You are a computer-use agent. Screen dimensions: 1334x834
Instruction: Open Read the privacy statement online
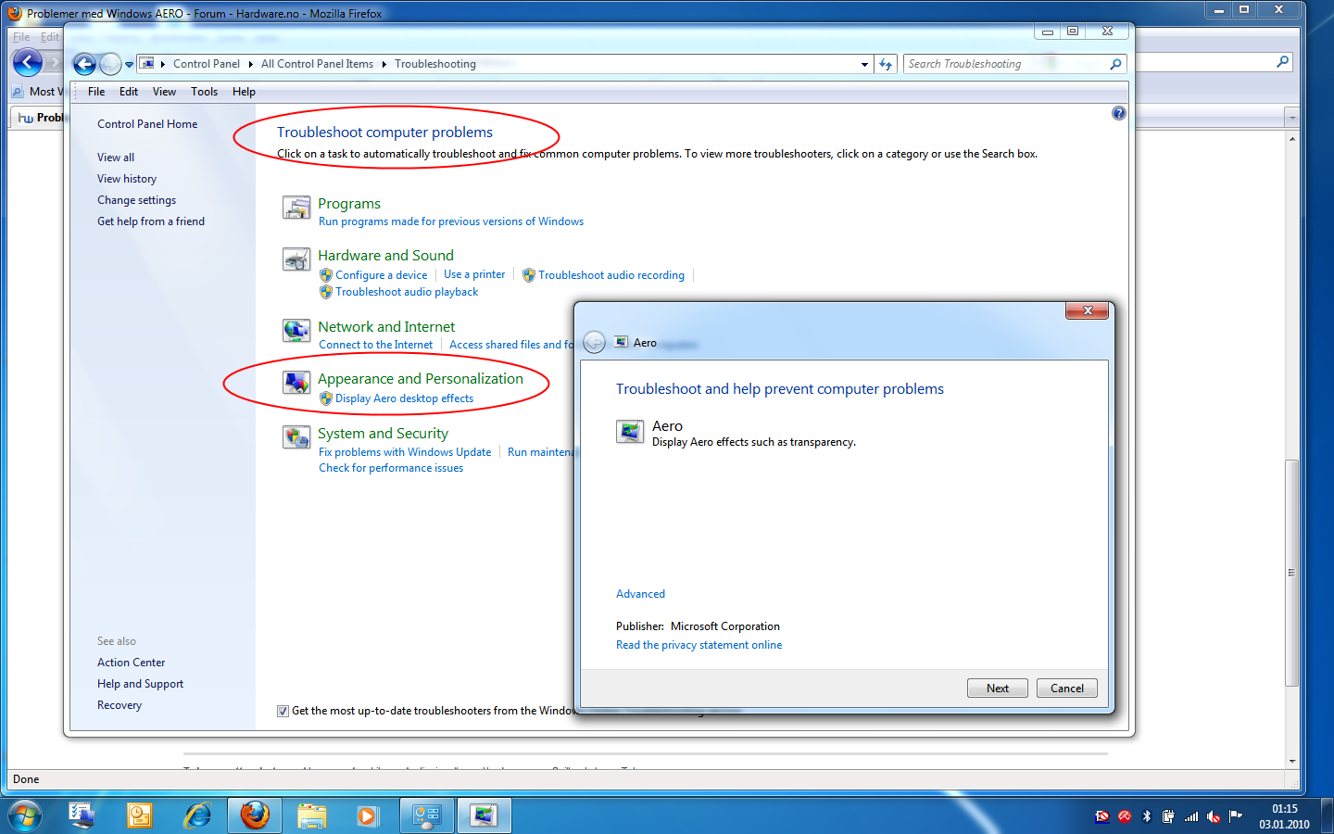pos(698,645)
